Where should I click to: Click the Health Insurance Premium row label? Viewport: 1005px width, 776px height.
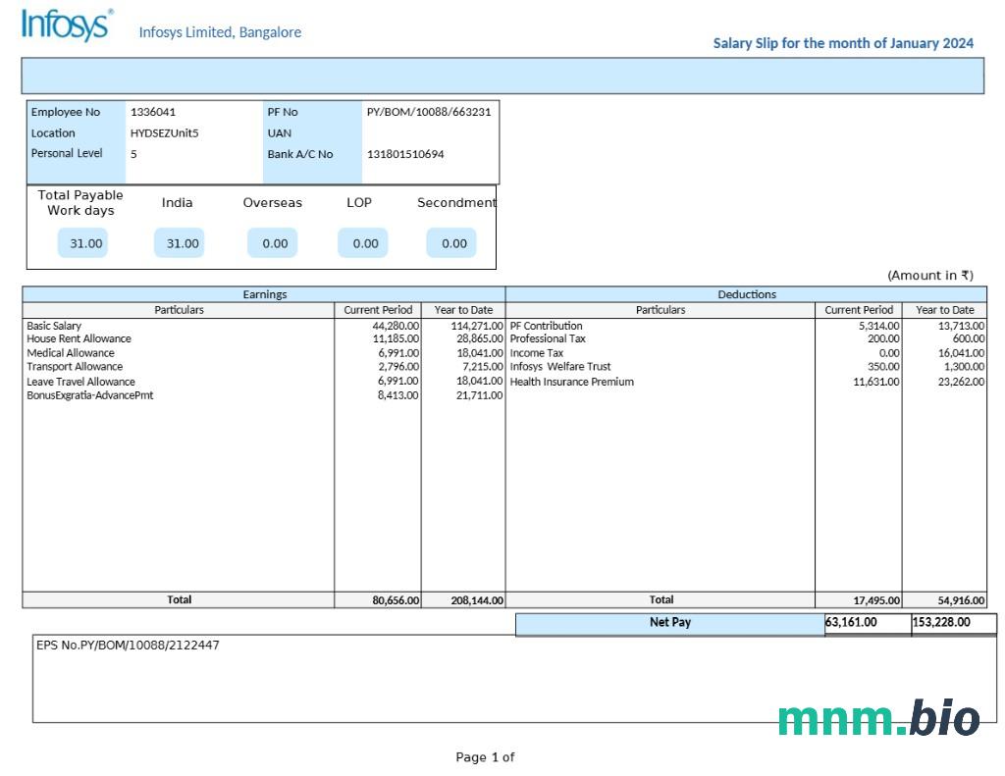click(x=571, y=382)
